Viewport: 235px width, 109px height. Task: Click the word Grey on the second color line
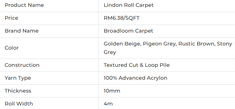click(x=110, y=52)
